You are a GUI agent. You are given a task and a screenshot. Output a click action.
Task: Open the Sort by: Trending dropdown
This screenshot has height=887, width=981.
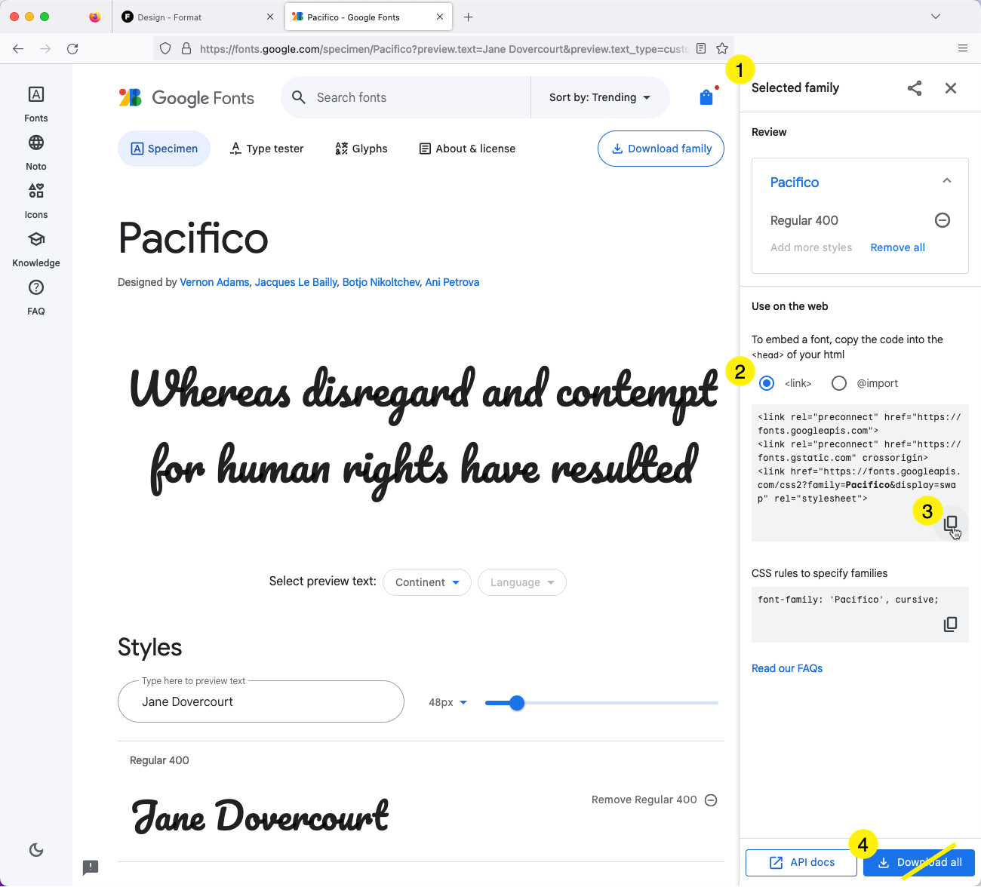pyautogui.click(x=600, y=97)
